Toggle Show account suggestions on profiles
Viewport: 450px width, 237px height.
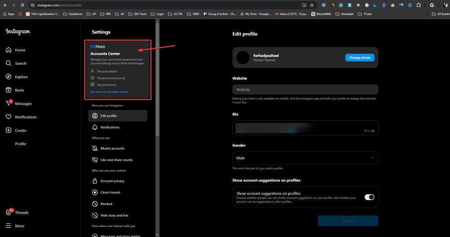369,197
